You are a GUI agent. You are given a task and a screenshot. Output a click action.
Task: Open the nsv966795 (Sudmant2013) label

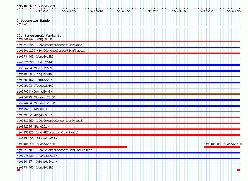tap(36, 97)
